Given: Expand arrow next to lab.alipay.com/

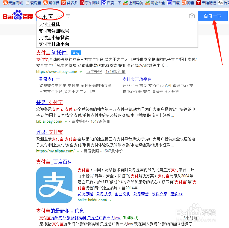Looking at the screenshot, I should [x=66, y=121].
